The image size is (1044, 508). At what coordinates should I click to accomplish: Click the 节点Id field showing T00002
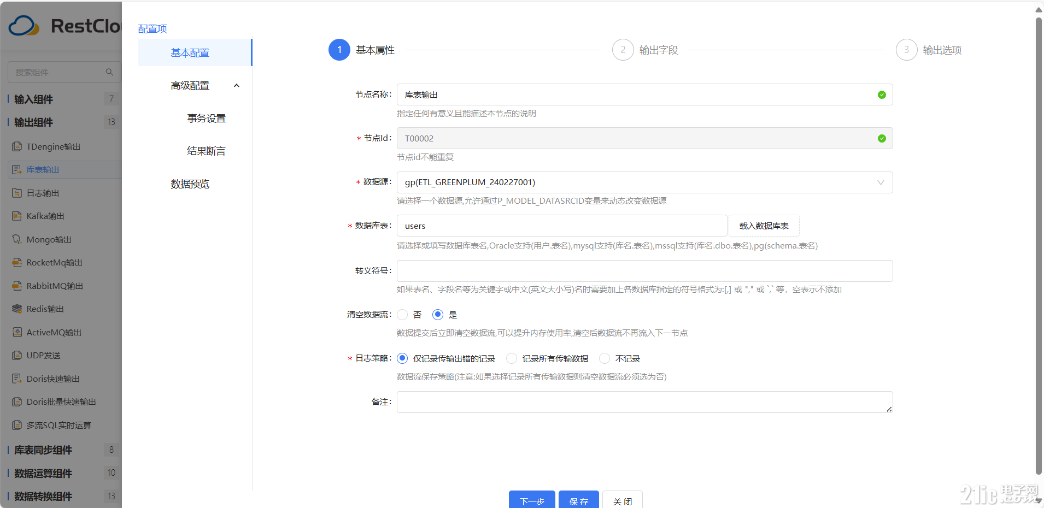(x=645, y=138)
